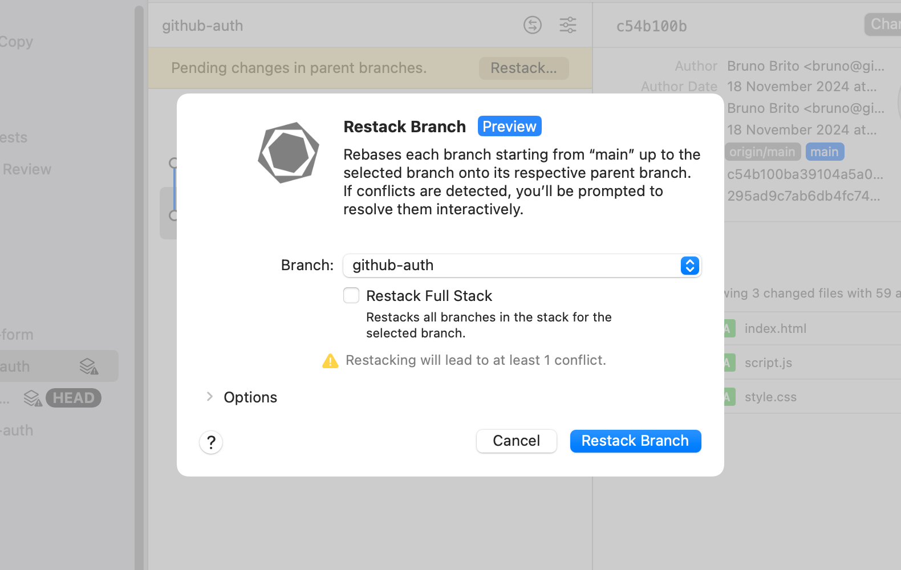Enable the Restack Full Stack checkbox
Screen dimensions: 901x570
click(351, 295)
